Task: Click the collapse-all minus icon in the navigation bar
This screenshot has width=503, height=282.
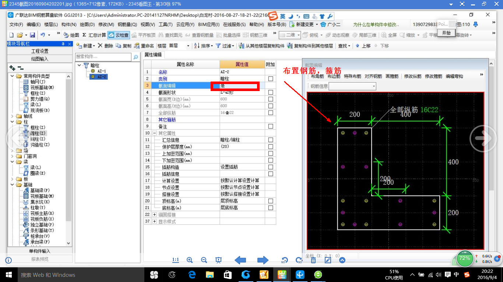Action: pyautogui.click(x=21, y=68)
